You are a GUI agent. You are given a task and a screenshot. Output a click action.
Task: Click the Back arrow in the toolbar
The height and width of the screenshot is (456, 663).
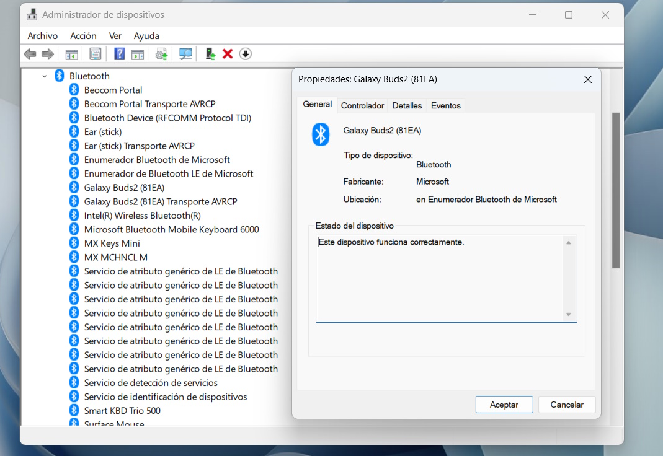(30, 54)
